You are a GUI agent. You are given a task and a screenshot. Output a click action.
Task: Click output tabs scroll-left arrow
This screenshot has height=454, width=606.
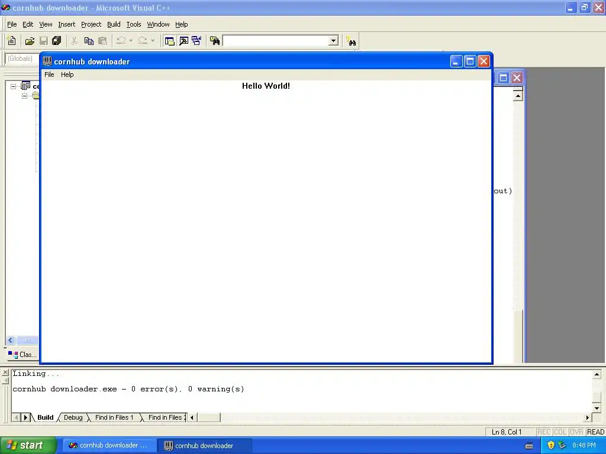tap(16, 417)
